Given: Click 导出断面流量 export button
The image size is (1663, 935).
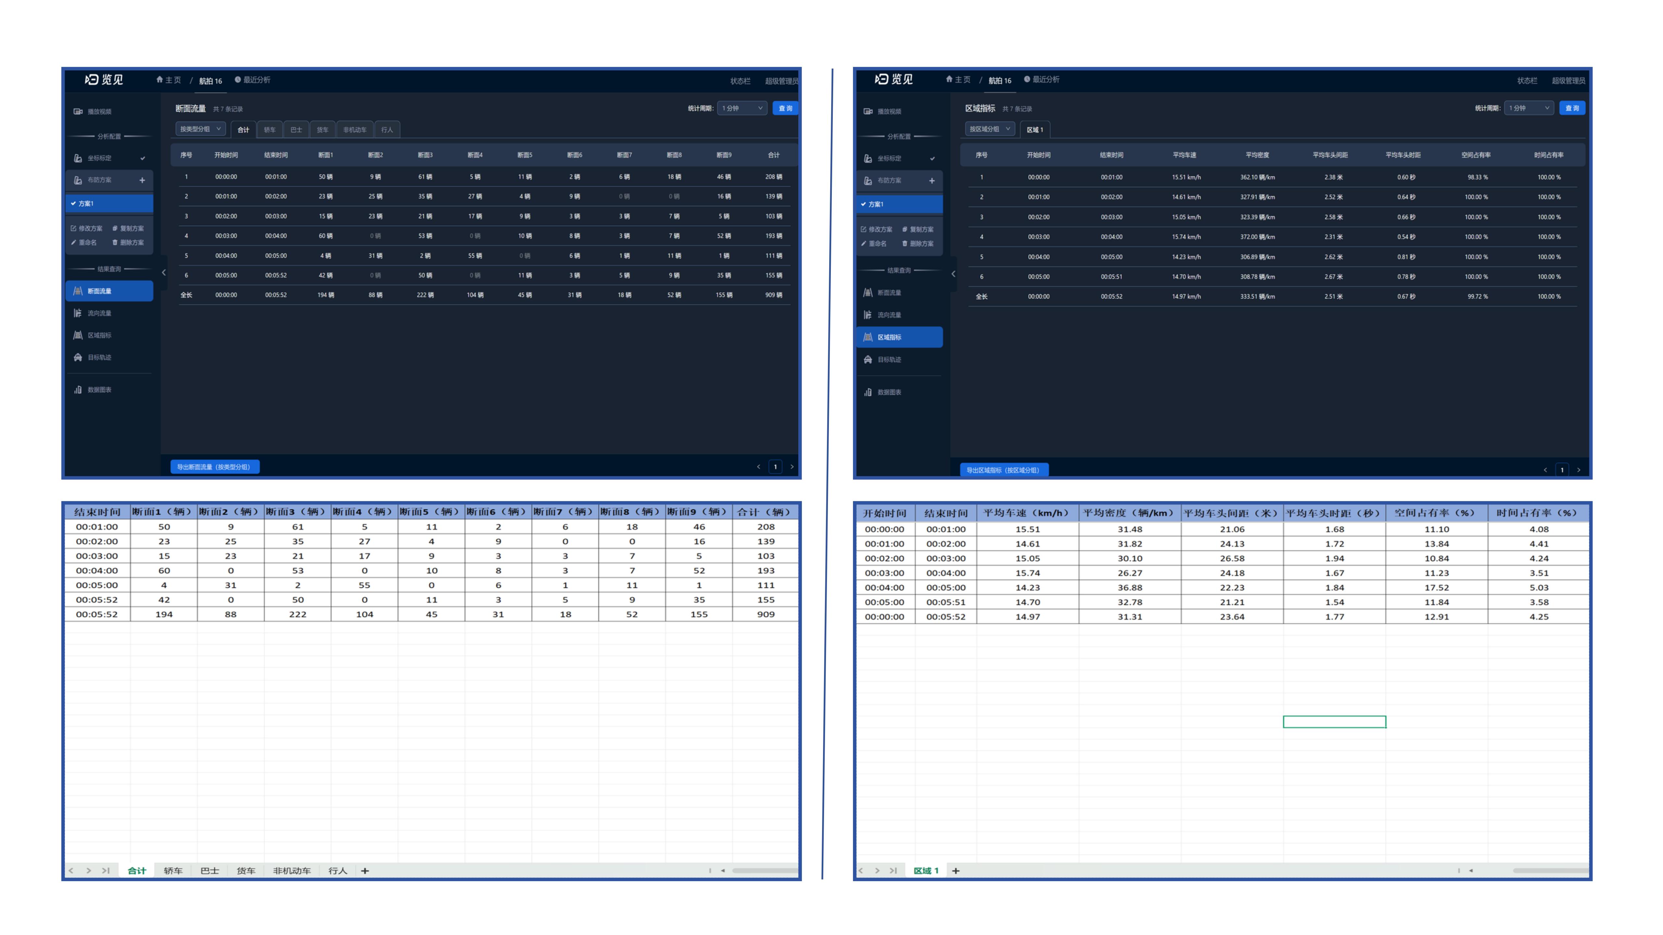Looking at the screenshot, I should pyautogui.click(x=214, y=467).
